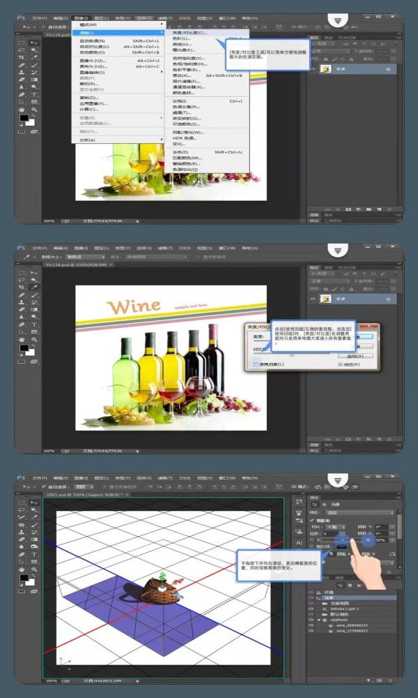Open the 滤镜 (Filter) menu in the top window
Image resolution: width=418 pixels, height=698 pixels.
coord(165,18)
